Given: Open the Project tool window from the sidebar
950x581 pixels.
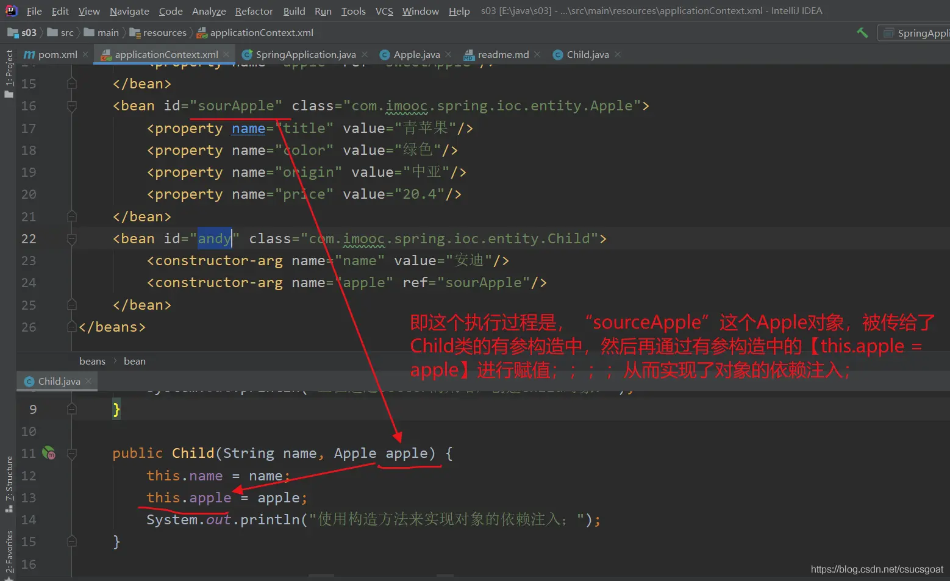Looking at the screenshot, I should tap(9, 73).
